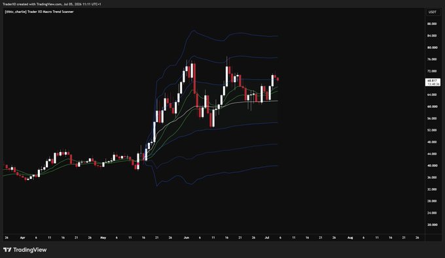The width and height of the screenshot is (445, 258).
Task: Click the May label on the time axis
Action: point(103,238)
